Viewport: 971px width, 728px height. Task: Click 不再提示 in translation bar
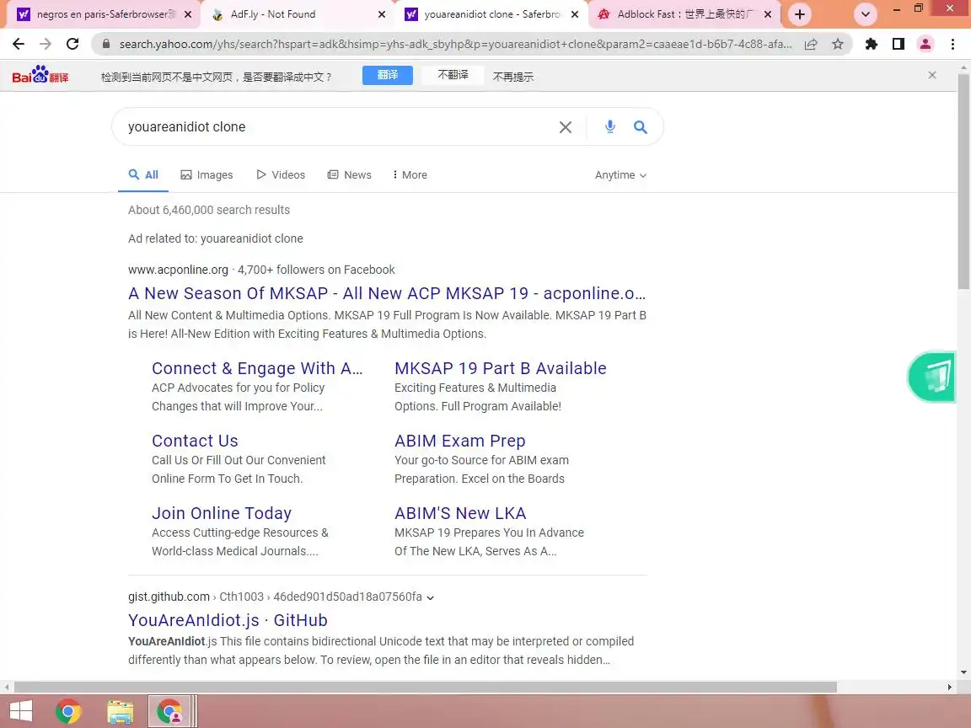512,77
